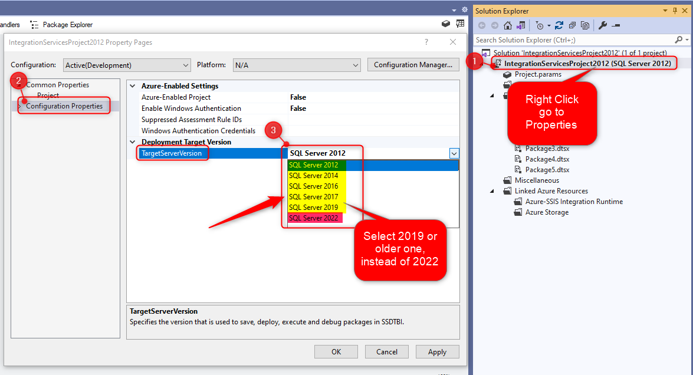Click the Cancel button
Screen dimensions: 693x375
(387, 351)
